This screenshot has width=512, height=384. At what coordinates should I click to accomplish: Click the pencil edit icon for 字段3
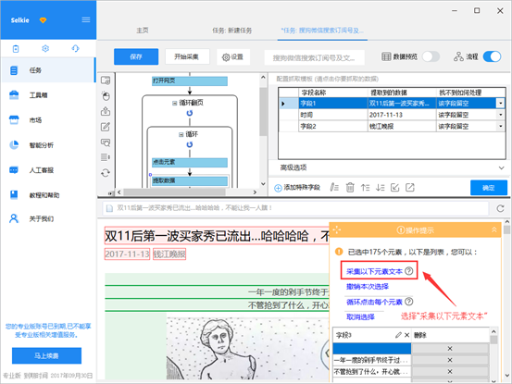pos(398,335)
